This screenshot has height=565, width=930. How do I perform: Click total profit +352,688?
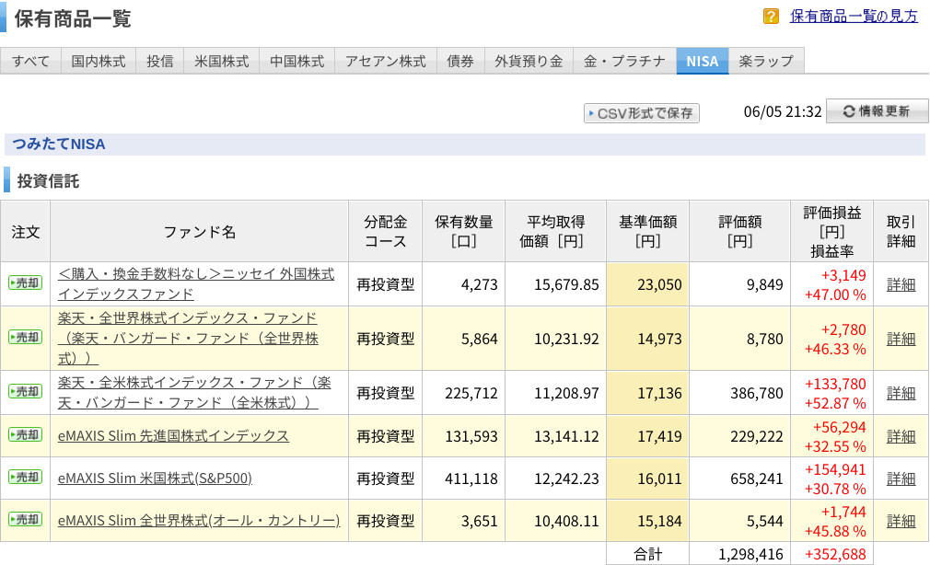(835, 554)
